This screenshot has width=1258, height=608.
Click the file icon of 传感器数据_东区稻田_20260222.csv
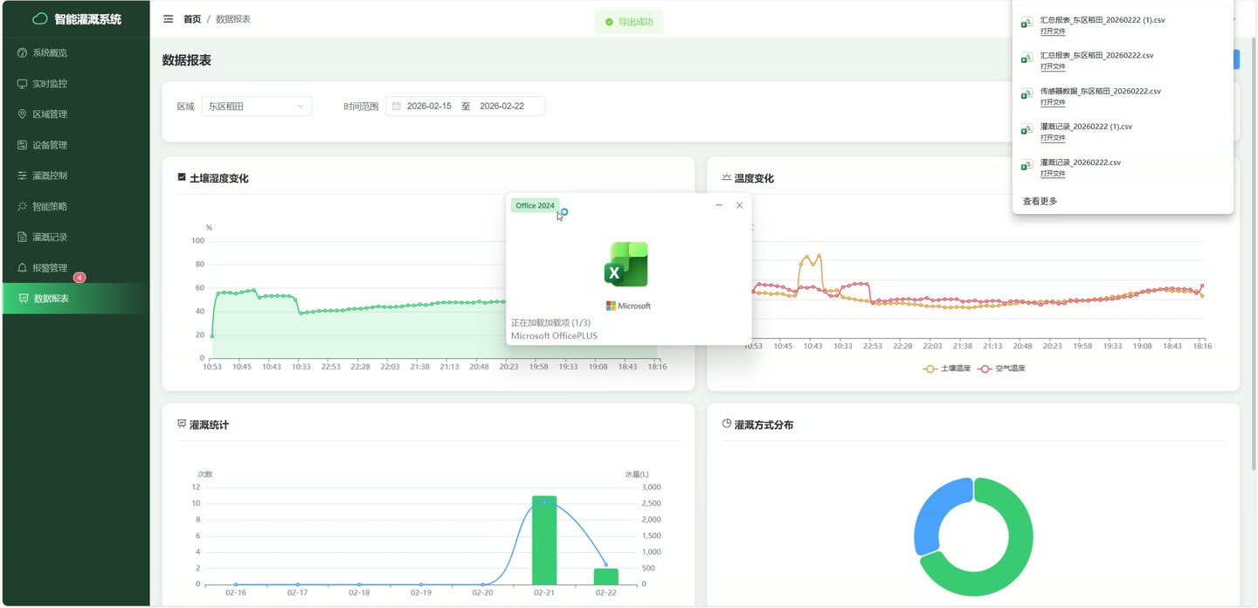[1027, 94]
